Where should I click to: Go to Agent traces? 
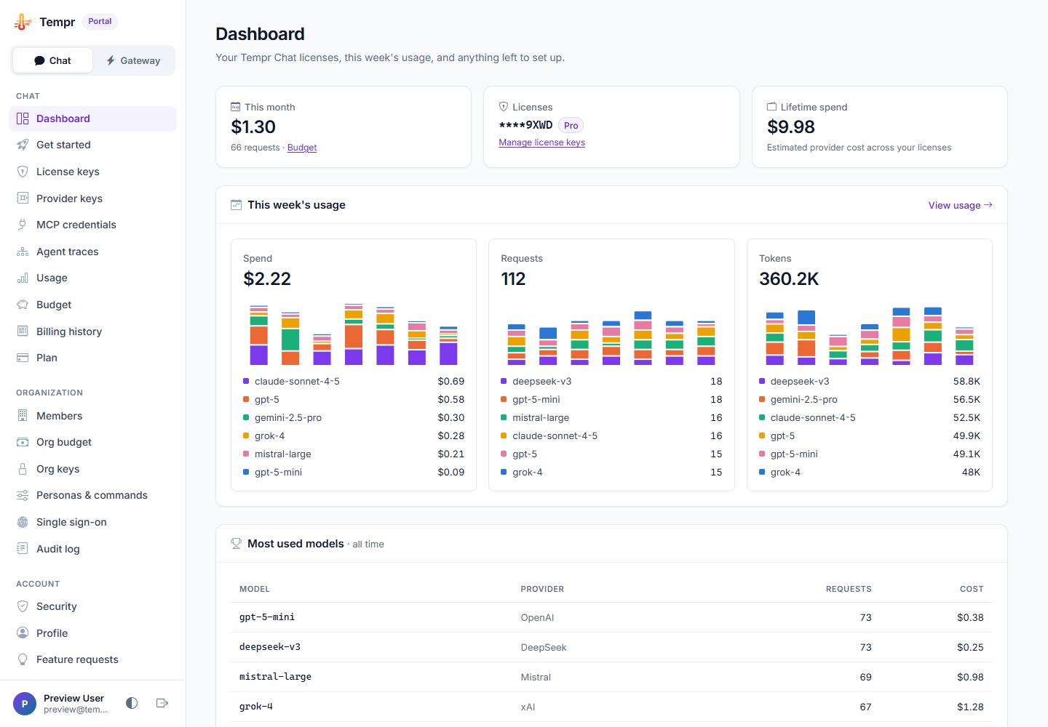pyautogui.click(x=92, y=252)
